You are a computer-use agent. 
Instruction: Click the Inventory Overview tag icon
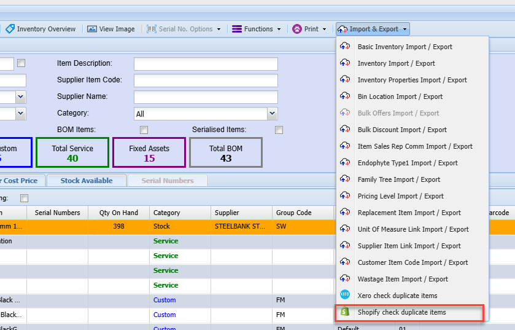tap(10, 29)
